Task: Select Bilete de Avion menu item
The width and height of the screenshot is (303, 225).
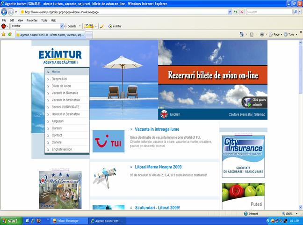Action: coord(61,86)
